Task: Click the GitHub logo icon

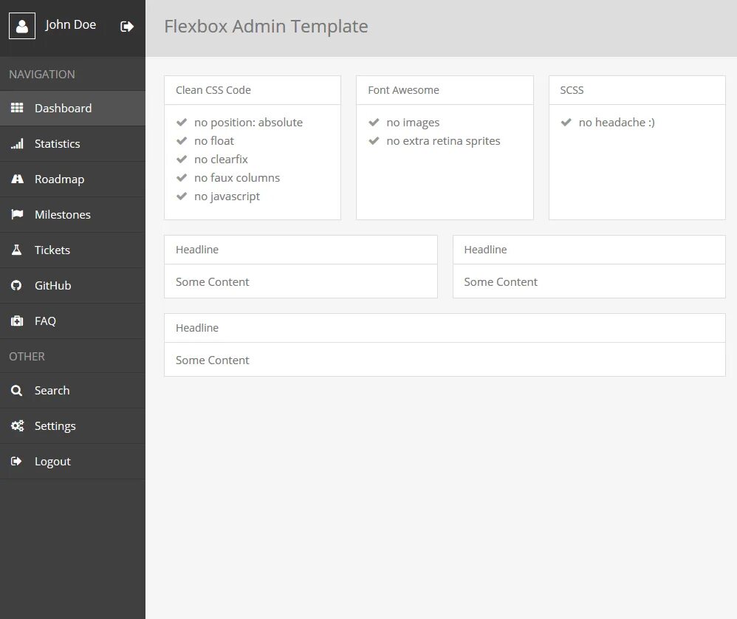Action: (x=17, y=286)
